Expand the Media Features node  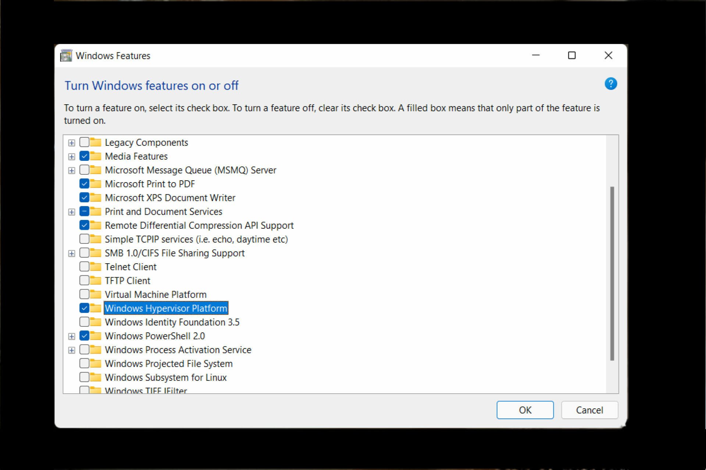click(x=72, y=157)
